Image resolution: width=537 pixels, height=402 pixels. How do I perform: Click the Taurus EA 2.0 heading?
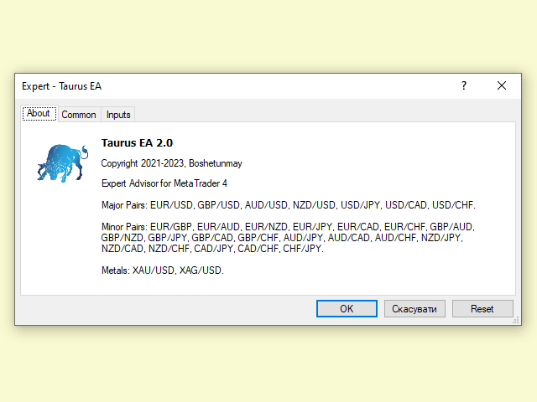pyautogui.click(x=137, y=143)
